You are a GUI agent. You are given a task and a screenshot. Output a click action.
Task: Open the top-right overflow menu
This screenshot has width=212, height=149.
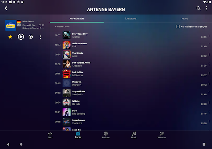[207, 8]
